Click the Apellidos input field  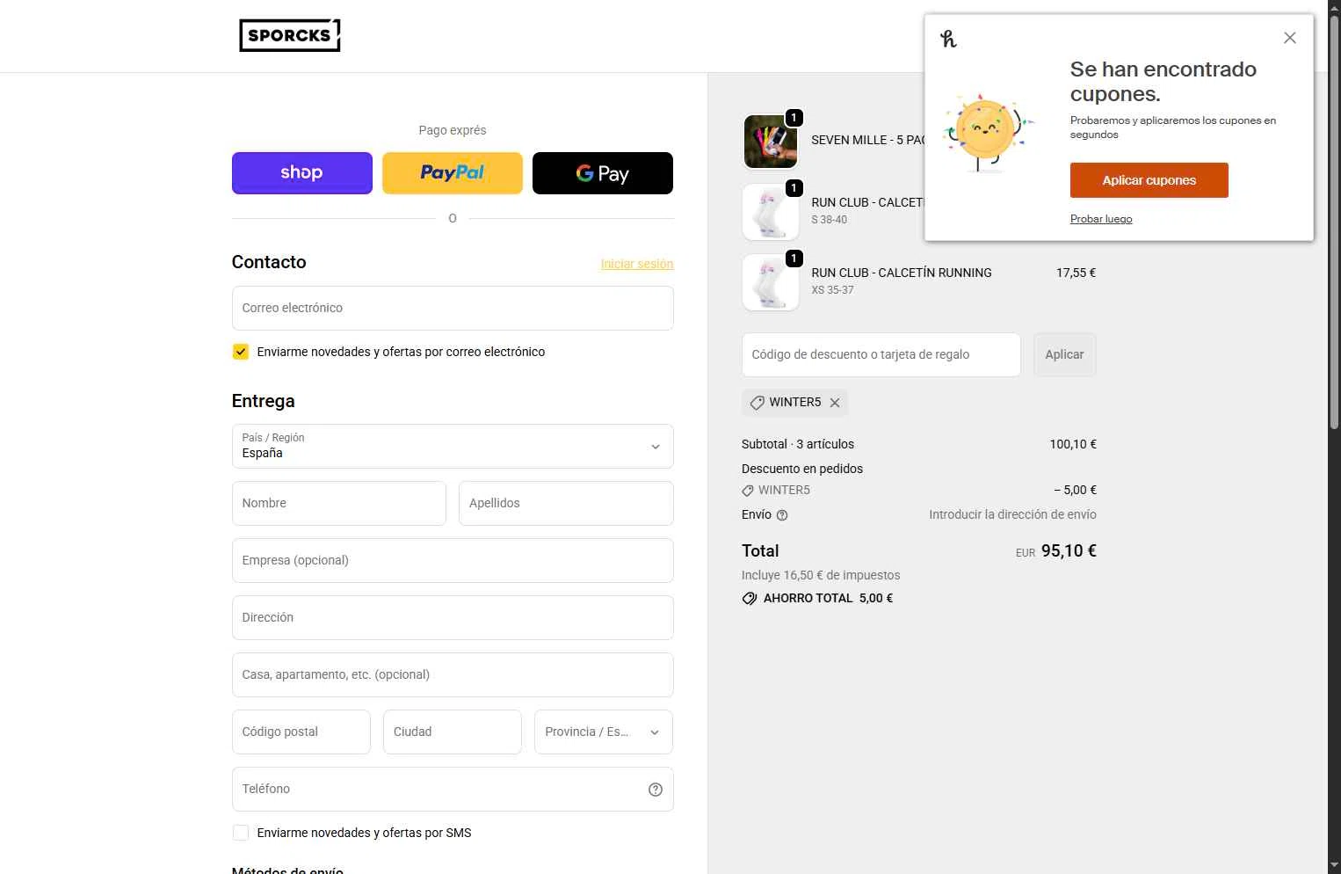point(566,503)
